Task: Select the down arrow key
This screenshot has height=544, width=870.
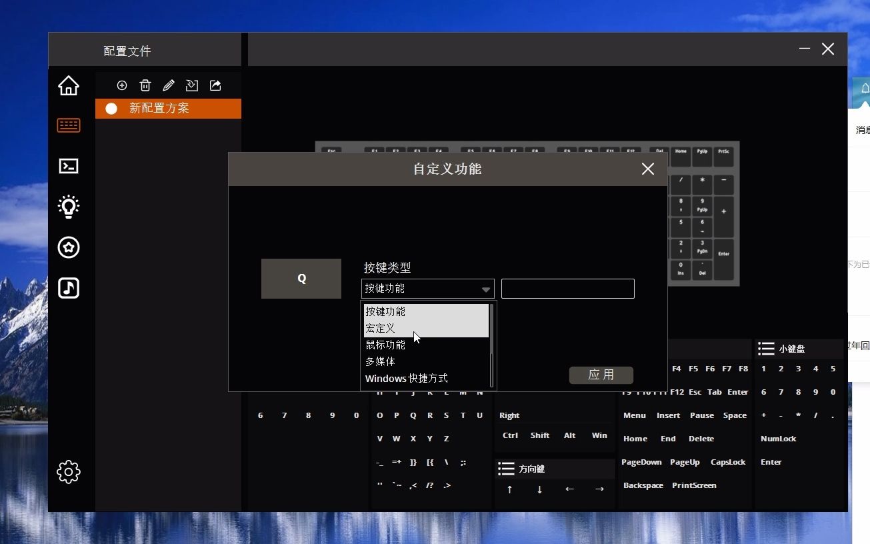Action: [540, 489]
